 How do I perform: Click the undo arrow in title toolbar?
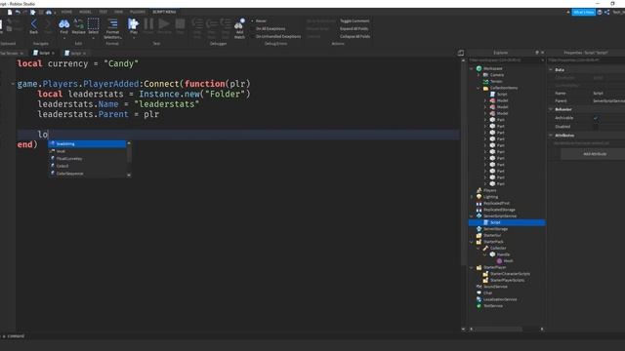tap(18, 13)
